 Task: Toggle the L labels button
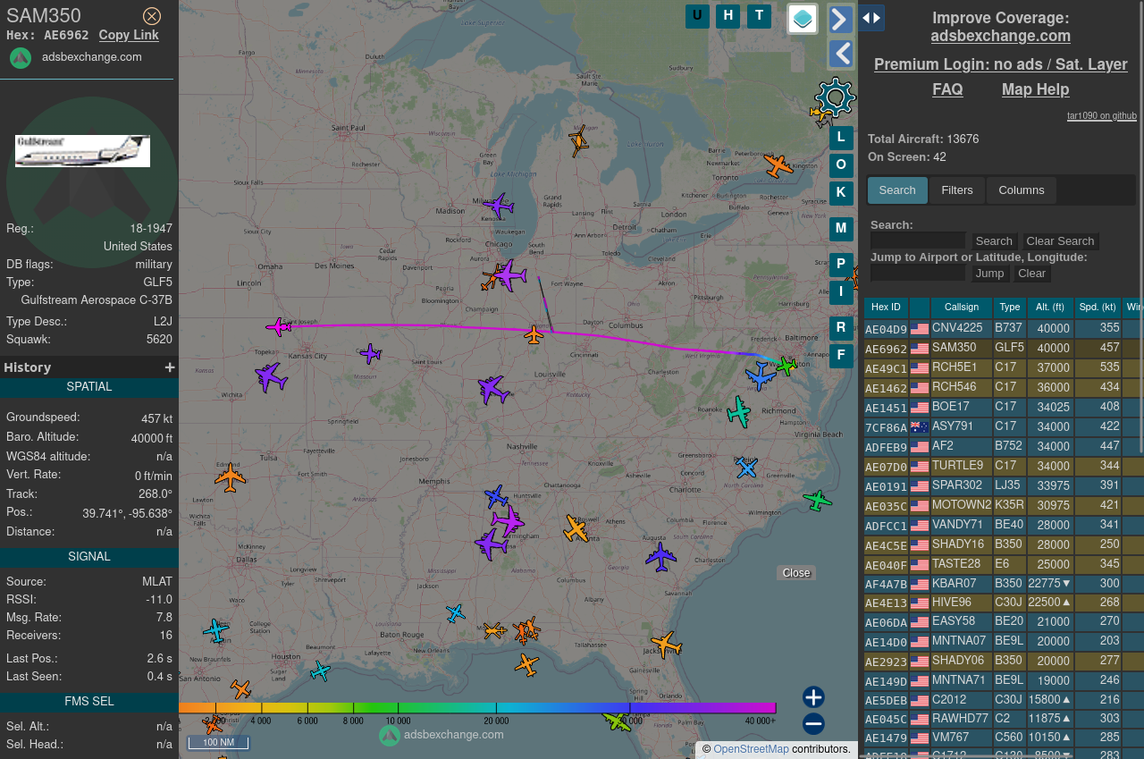[x=841, y=138]
